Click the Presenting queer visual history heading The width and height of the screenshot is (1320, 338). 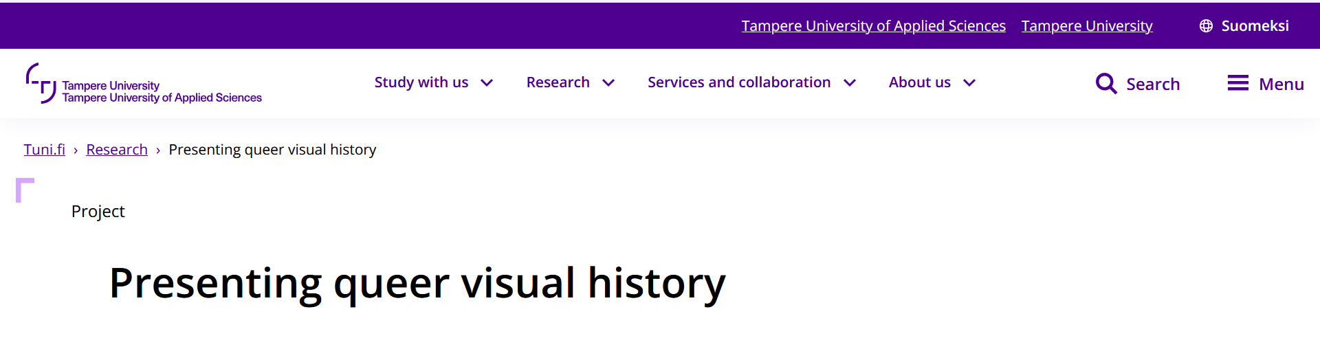click(417, 283)
